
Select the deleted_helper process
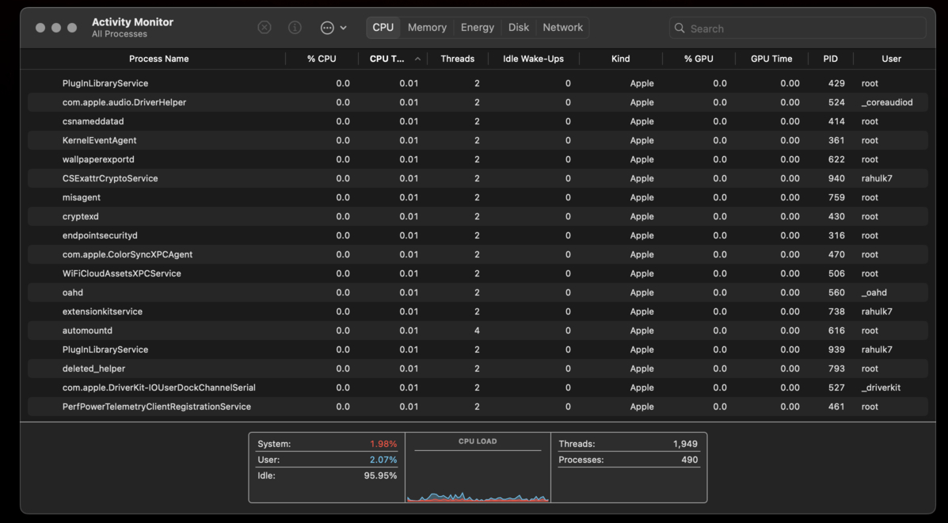478,368
